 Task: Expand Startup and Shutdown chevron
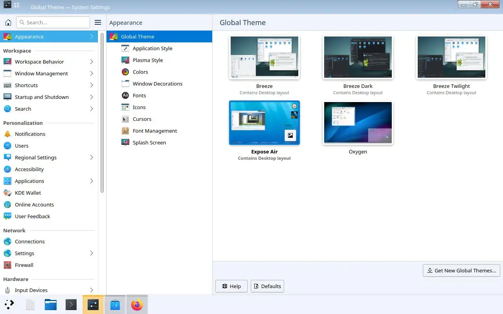(92, 97)
